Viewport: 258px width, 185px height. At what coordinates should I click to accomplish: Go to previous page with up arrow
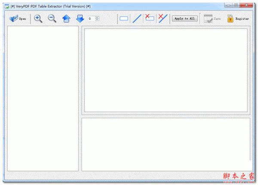click(x=66, y=18)
